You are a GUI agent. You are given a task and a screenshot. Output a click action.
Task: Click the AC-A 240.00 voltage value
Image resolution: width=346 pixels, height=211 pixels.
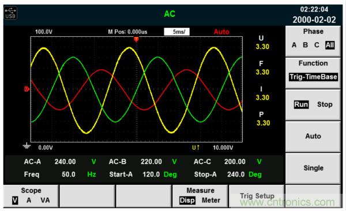pyautogui.click(x=65, y=161)
